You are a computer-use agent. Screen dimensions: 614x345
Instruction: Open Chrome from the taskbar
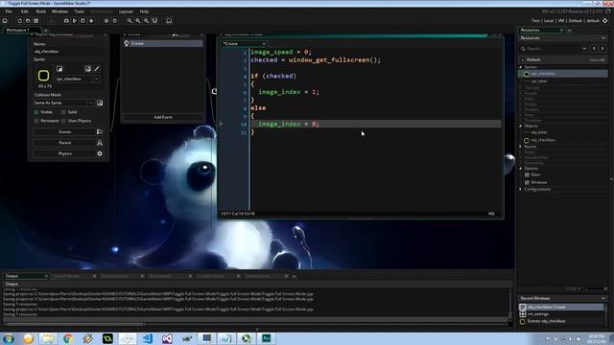click(x=68, y=338)
